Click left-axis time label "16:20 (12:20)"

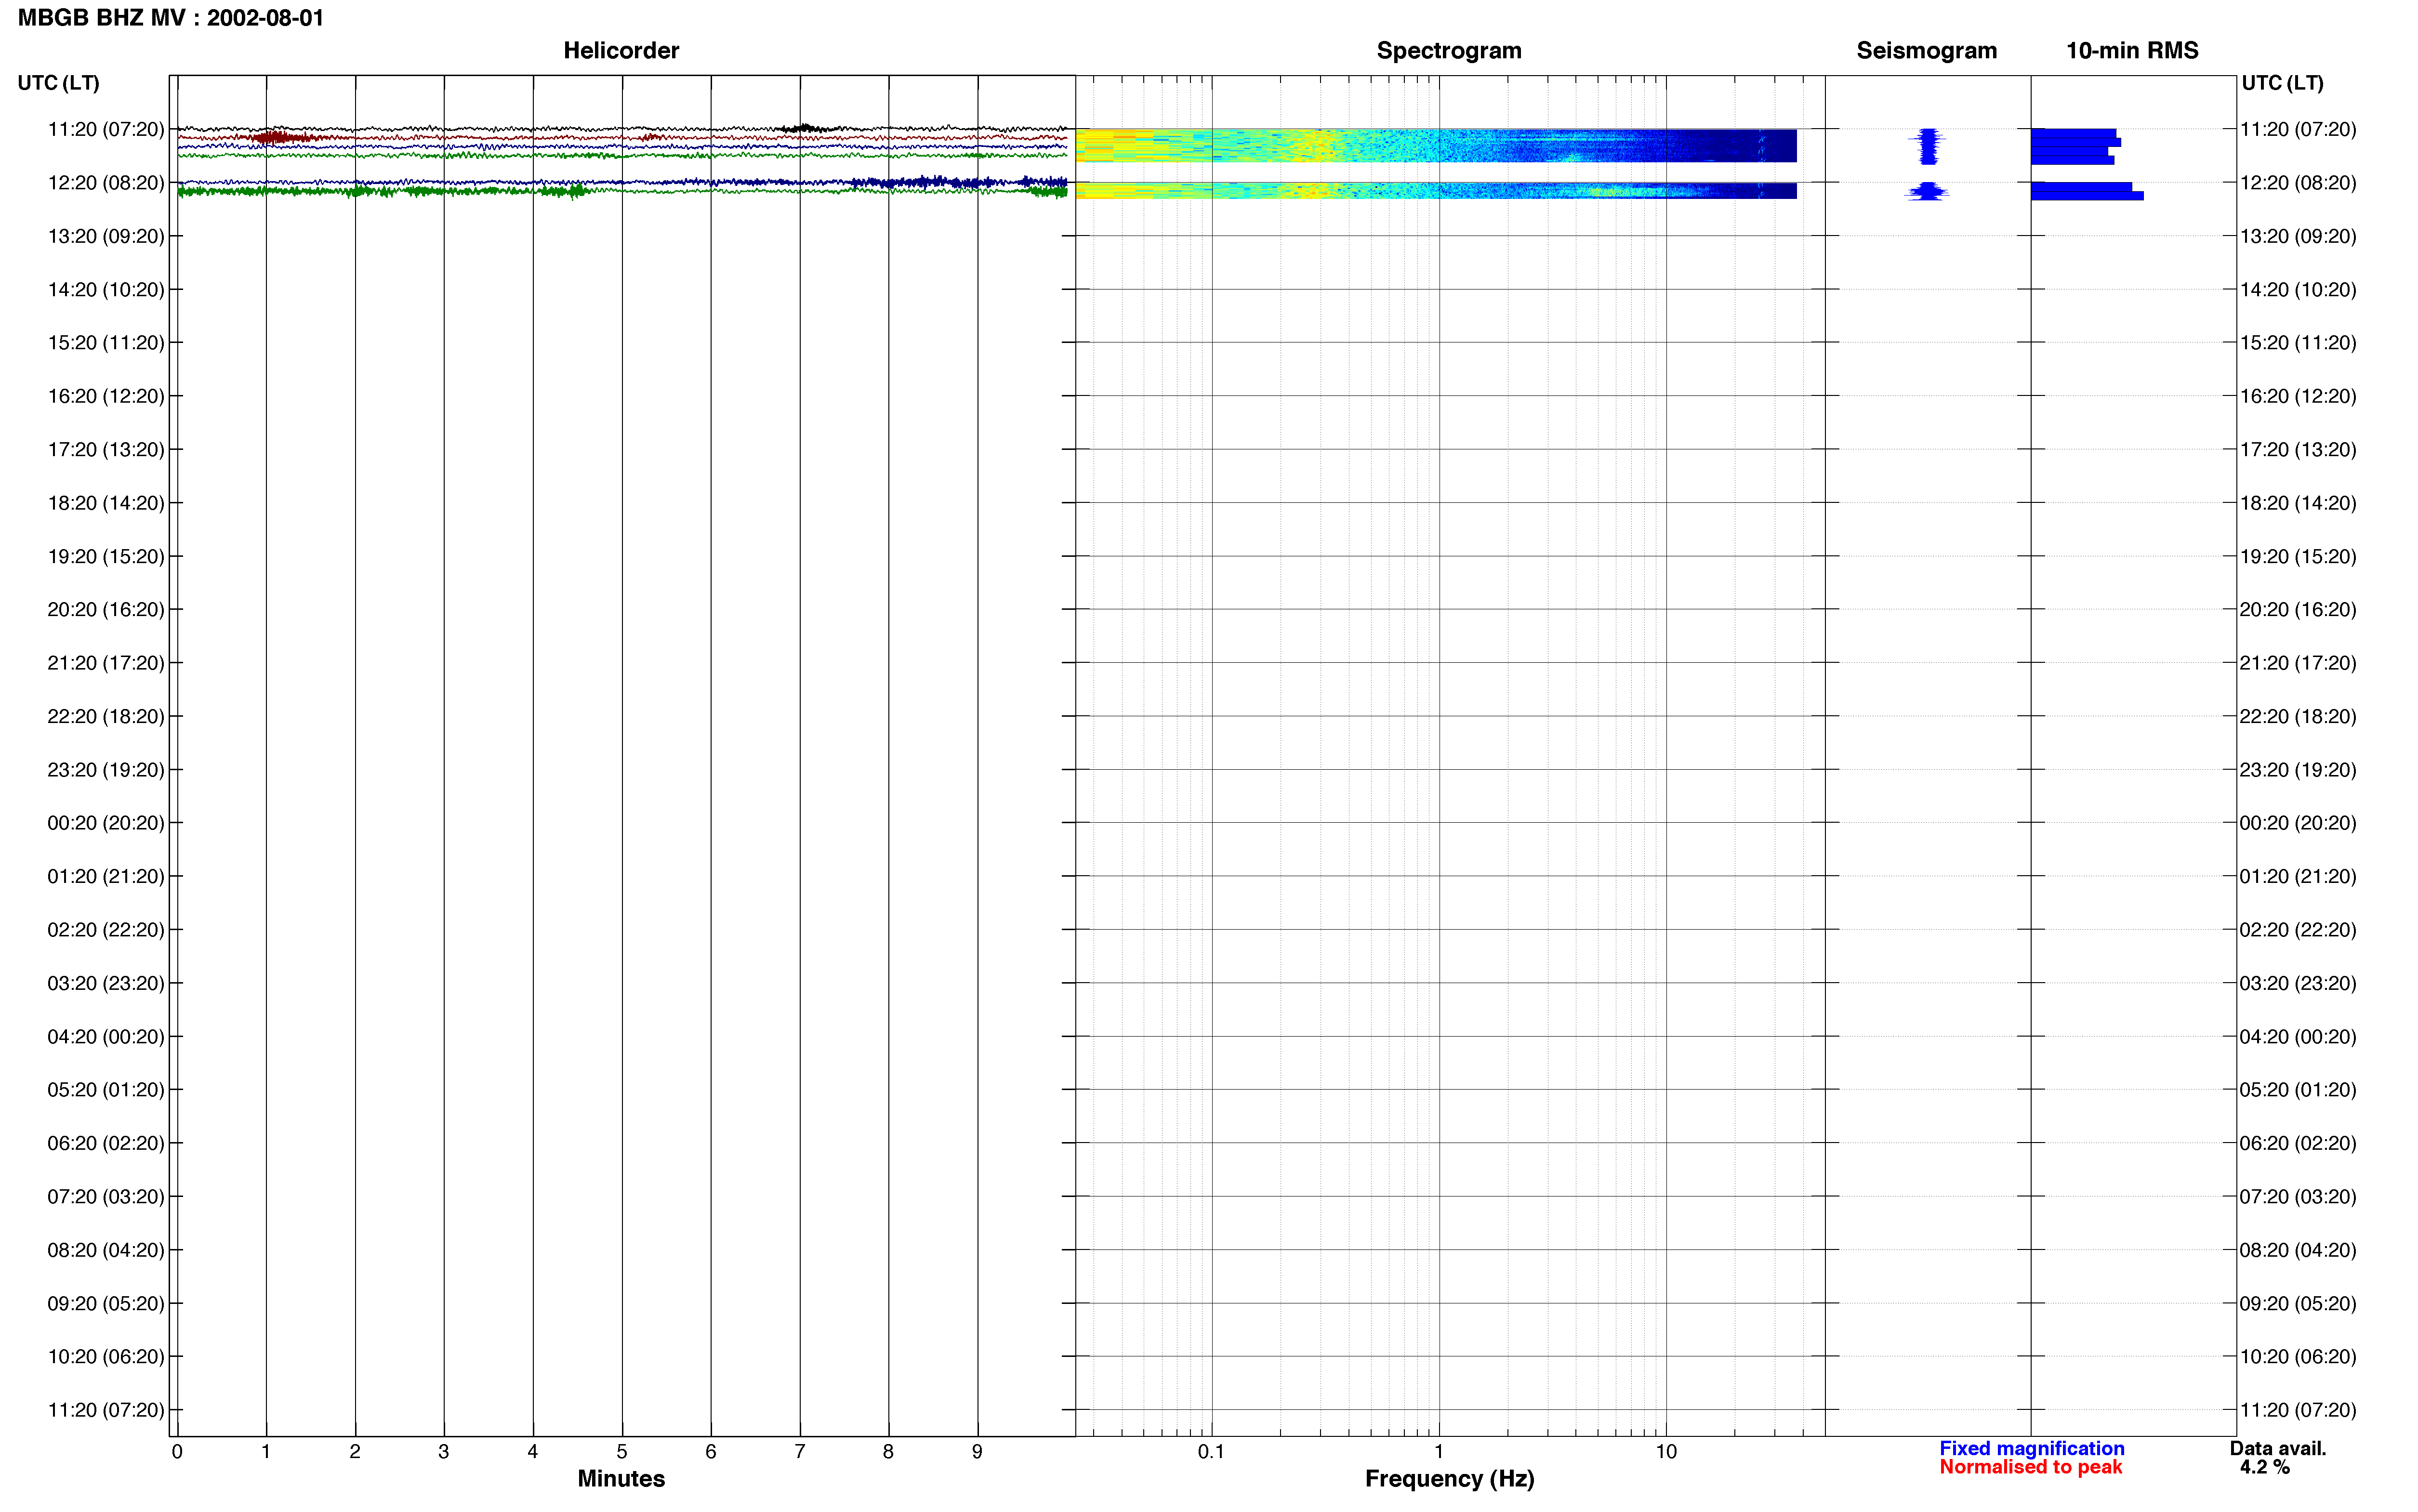point(105,396)
